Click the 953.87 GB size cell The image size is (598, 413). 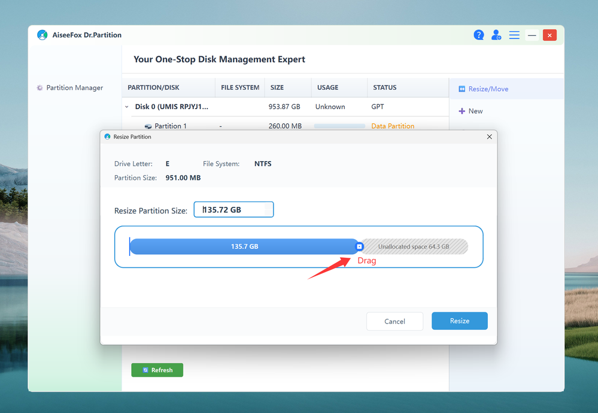(x=284, y=107)
